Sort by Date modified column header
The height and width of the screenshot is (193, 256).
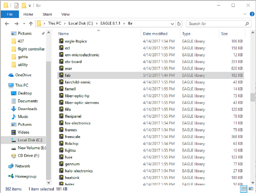coord(155,34)
